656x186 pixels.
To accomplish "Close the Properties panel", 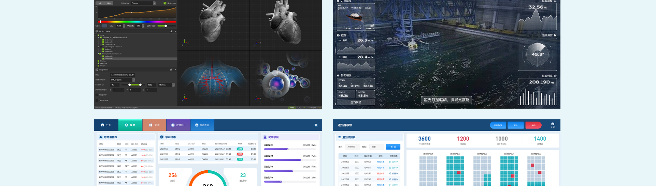I will coord(175,69).
